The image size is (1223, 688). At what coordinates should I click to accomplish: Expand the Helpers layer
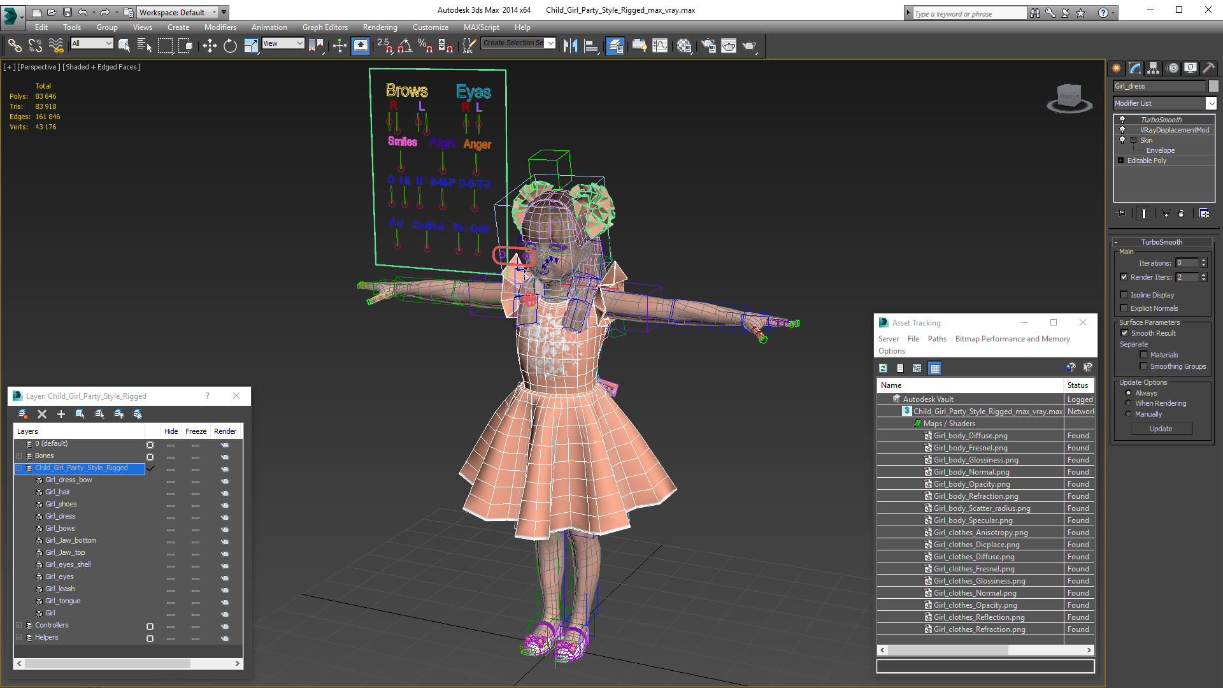click(19, 638)
